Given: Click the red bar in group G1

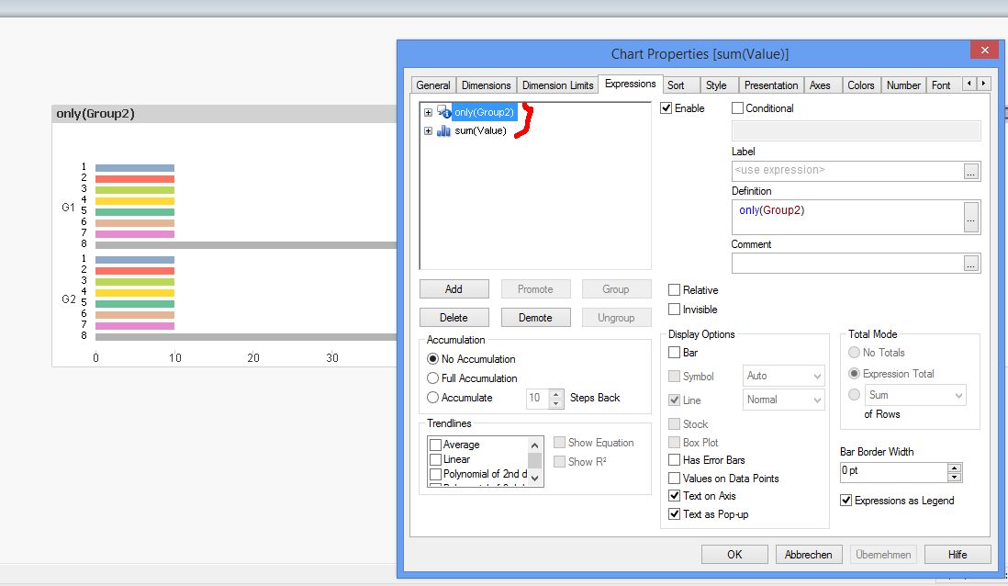Looking at the screenshot, I should pyautogui.click(x=135, y=179).
